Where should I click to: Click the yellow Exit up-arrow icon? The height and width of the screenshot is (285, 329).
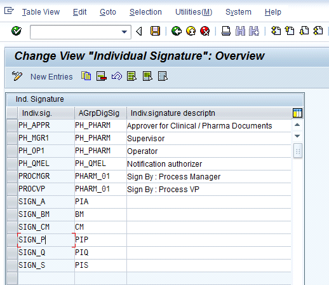[191, 31]
